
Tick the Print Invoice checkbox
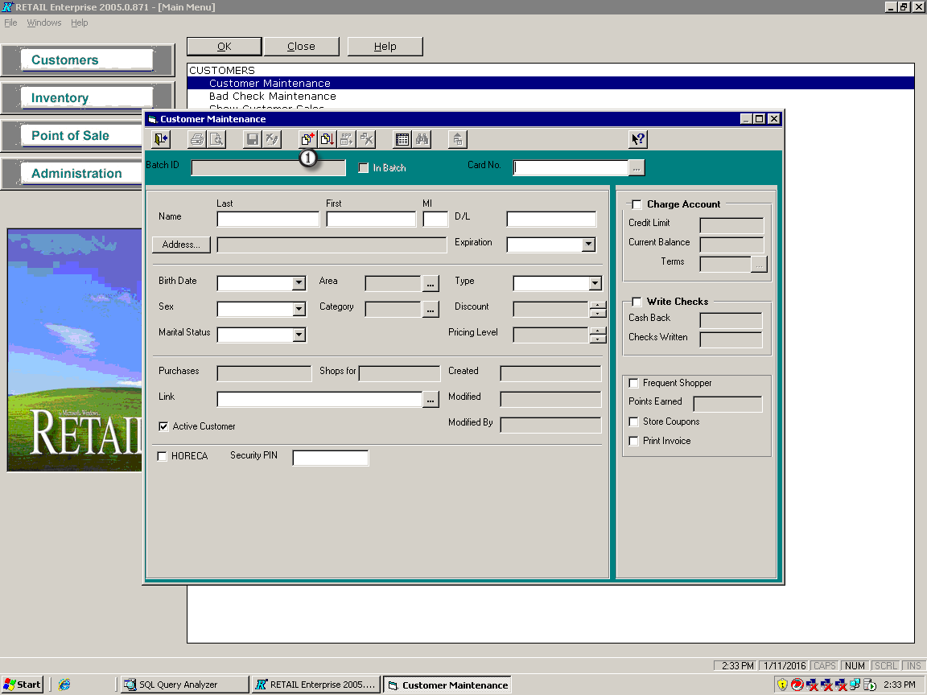[x=633, y=441]
